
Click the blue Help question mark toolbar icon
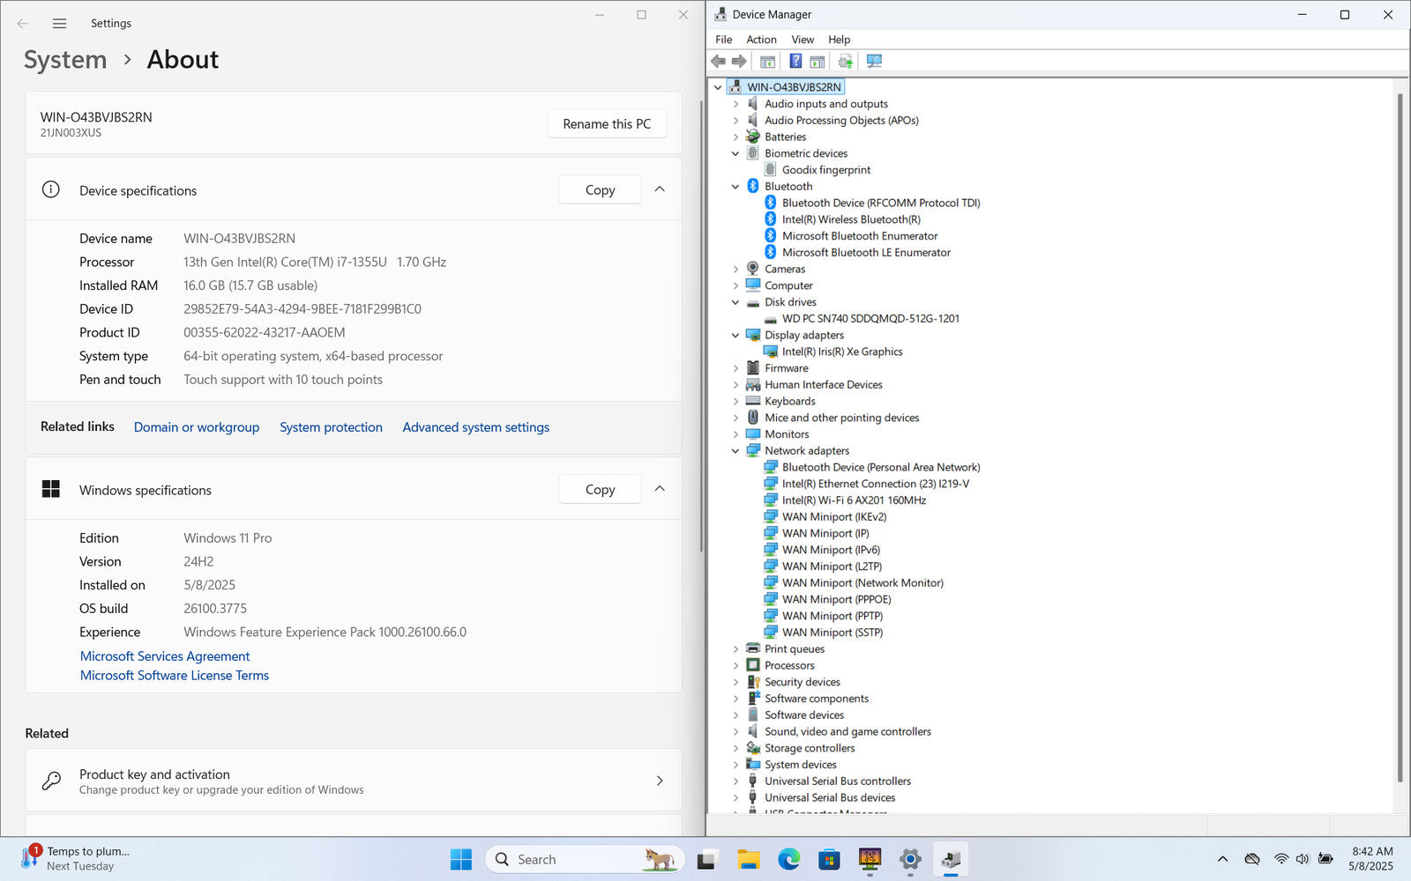[795, 61]
